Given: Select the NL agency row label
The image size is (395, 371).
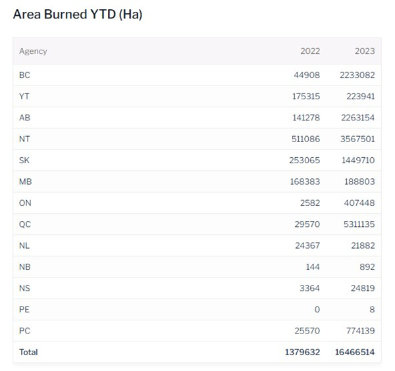Looking at the screenshot, I should (x=25, y=246).
